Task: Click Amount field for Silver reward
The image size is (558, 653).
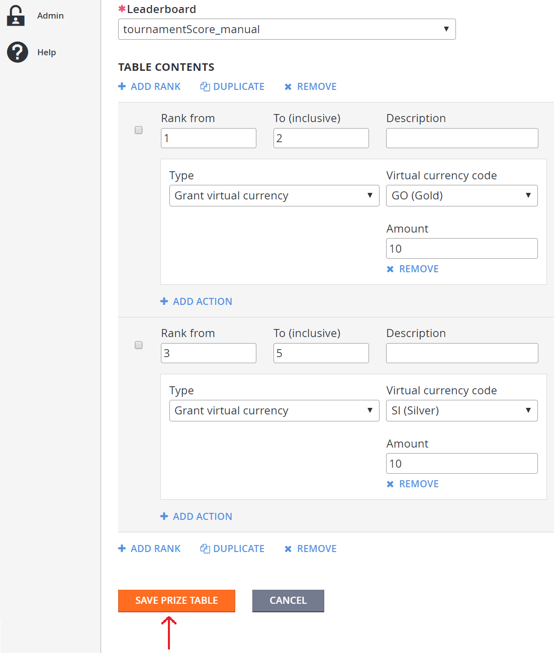Action: pyautogui.click(x=461, y=464)
